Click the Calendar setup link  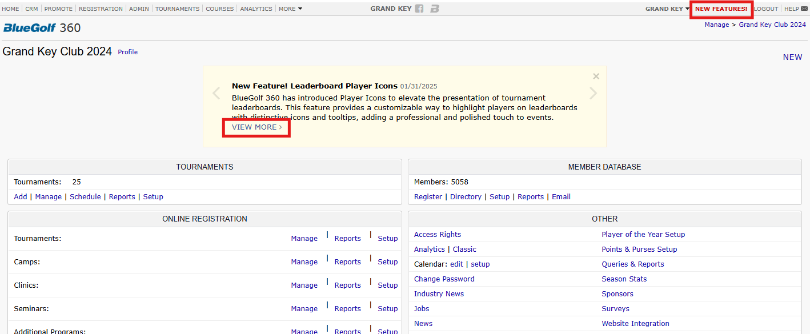coord(480,264)
